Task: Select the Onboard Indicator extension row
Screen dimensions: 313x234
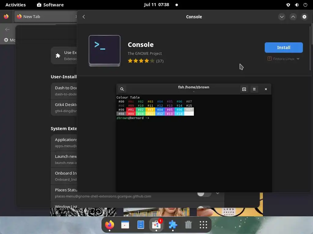Action: [64, 176]
